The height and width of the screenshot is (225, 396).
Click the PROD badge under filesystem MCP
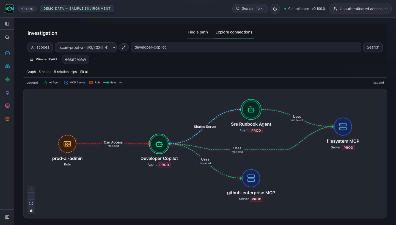coord(348,148)
